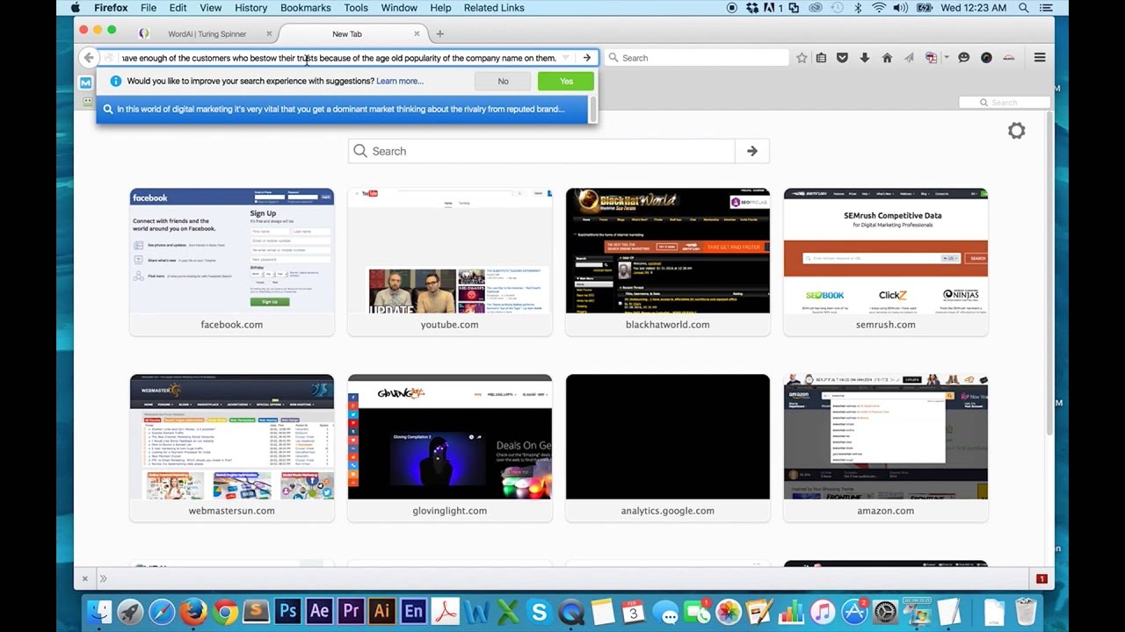The height and width of the screenshot is (632, 1125).
Task: Open the facebook.com thumbnail tile
Action: 232,262
